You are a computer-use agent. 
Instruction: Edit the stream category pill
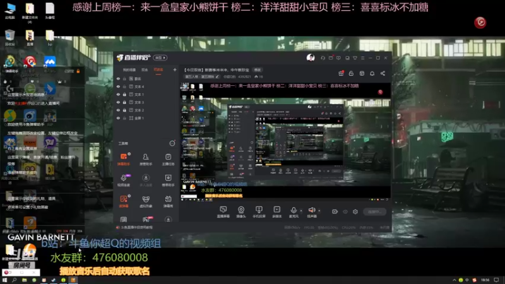pos(202,76)
